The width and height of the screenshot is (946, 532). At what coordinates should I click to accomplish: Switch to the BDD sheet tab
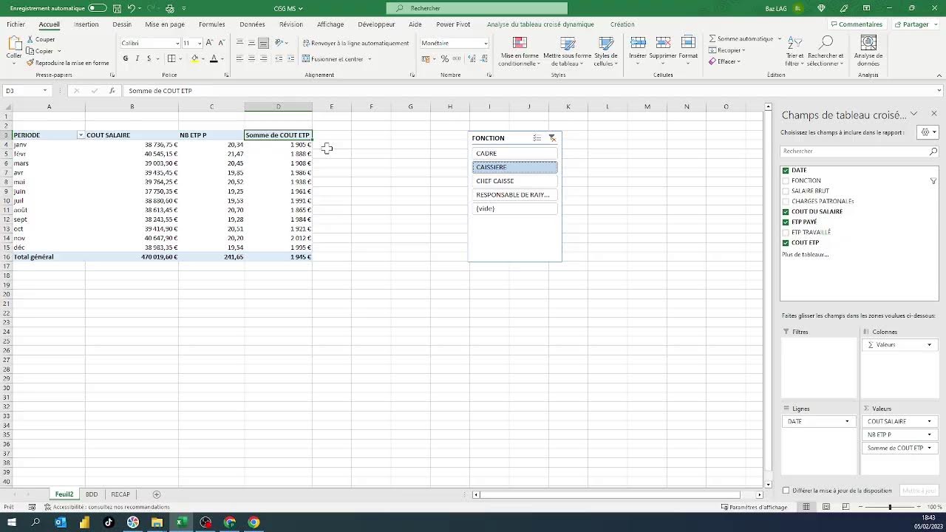pos(92,494)
